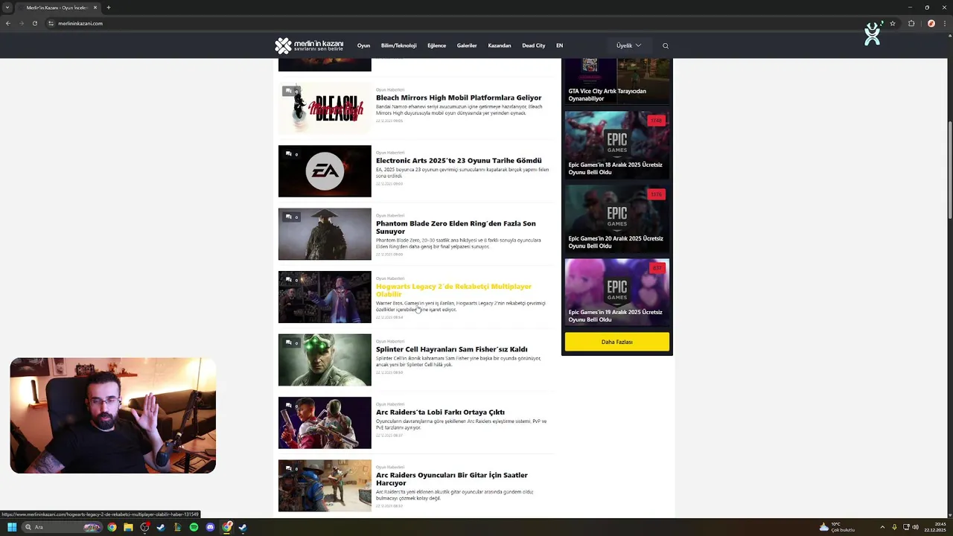Open the first Steam taskbar icon
Viewport: 953px width, 536px height.
[x=161, y=527]
